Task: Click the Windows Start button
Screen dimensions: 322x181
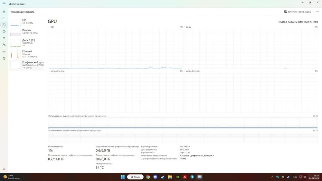Action: (123, 177)
